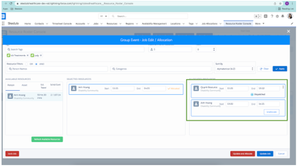Switch to the Asset tab in available resources
297x166 pixels.
click(24, 85)
